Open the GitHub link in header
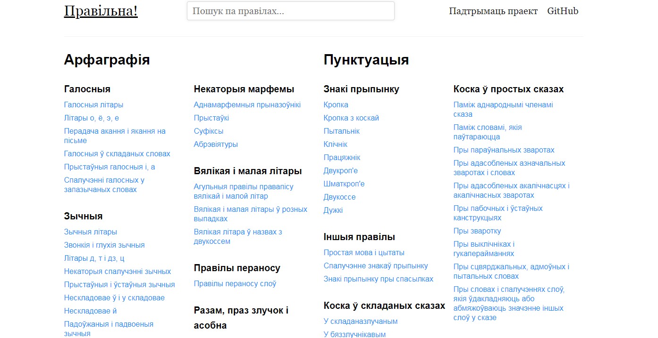 coord(562,11)
